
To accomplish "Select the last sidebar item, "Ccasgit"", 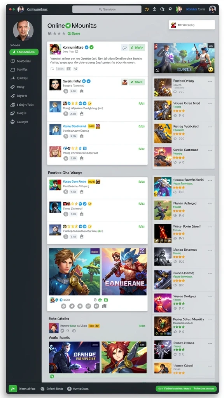I will point(19,122).
